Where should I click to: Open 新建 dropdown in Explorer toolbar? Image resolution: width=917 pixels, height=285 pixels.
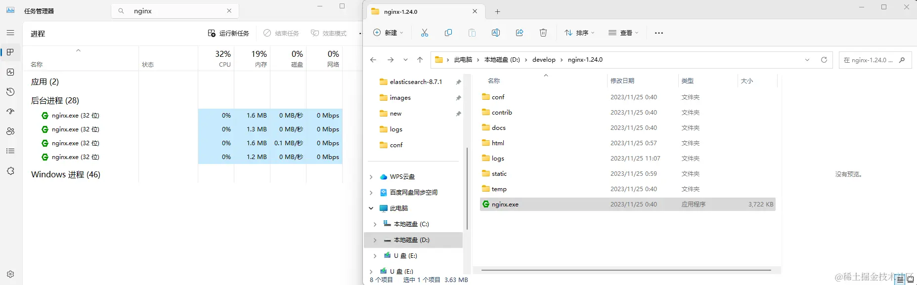(388, 33)
